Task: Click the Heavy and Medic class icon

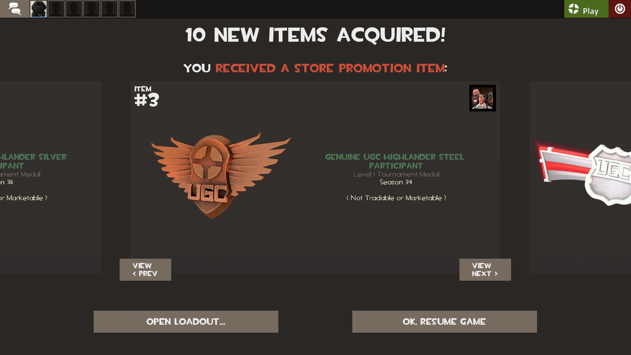Action: [482, 98]
